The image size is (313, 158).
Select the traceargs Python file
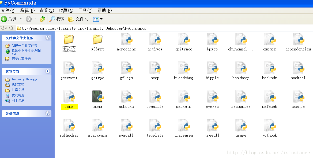(x=184, y=125)
